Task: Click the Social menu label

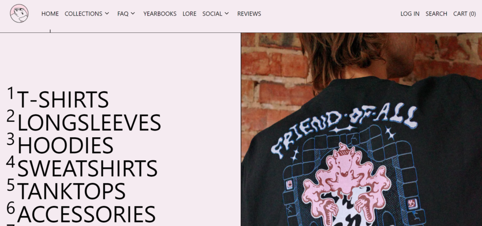Action: 212,14
